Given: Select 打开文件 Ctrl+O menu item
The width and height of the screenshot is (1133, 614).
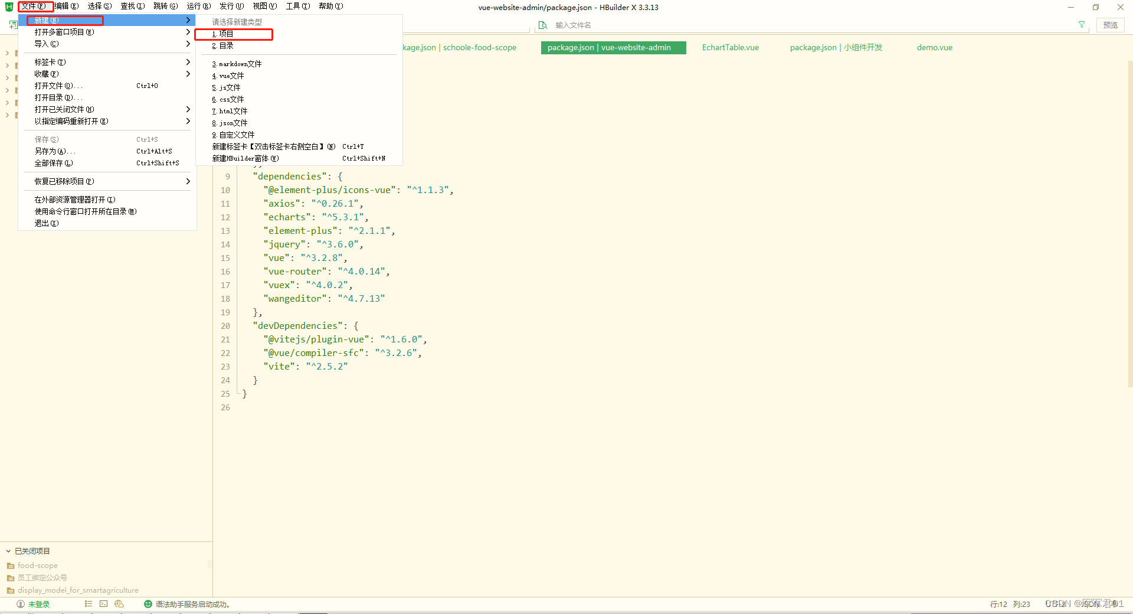Looking at the screenshot, I should tap(107, 86).
